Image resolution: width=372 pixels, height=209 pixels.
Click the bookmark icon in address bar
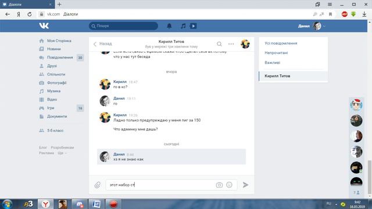click(x=330, y=14)
